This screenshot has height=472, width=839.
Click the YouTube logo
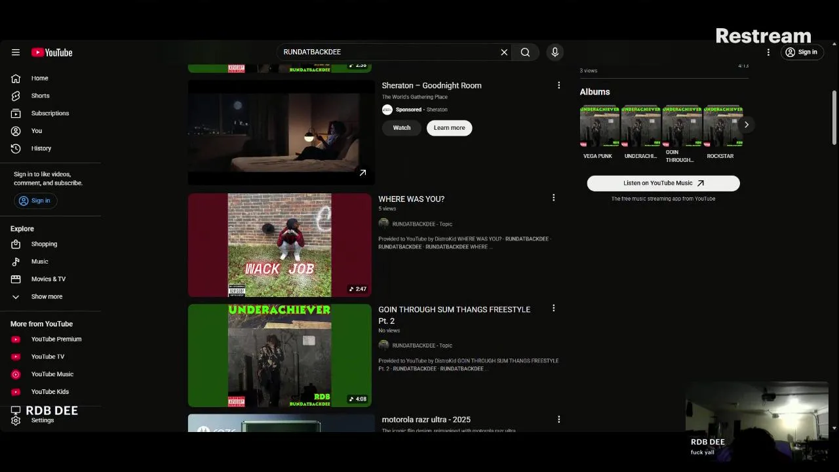[52, 52]
